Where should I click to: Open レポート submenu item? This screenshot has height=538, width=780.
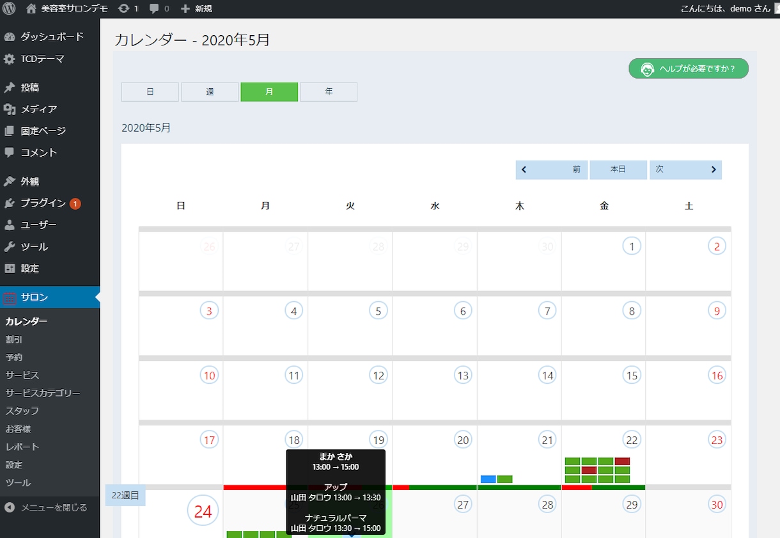pyautogui.click(x=22, y=447)
